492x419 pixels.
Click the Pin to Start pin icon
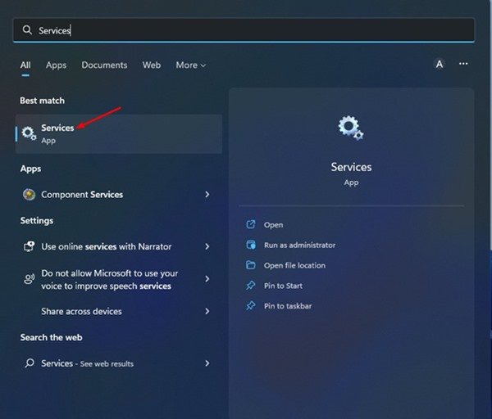tap(251, 286)
